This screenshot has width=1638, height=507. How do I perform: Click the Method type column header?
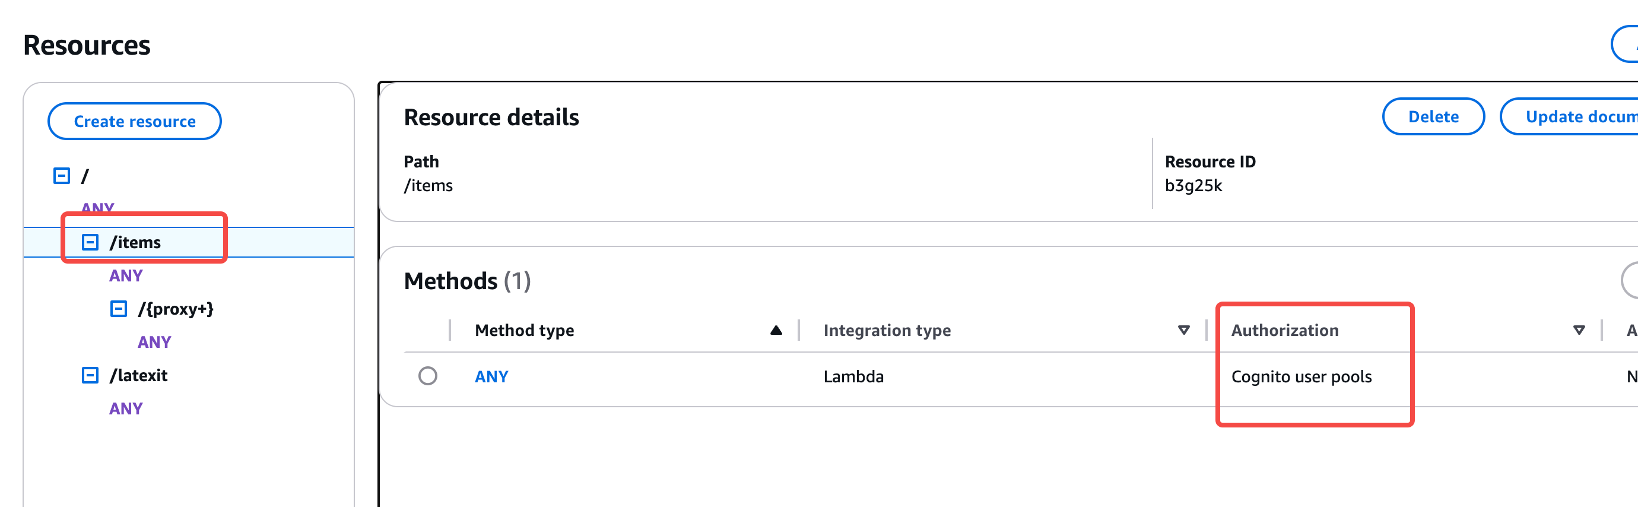525,330
